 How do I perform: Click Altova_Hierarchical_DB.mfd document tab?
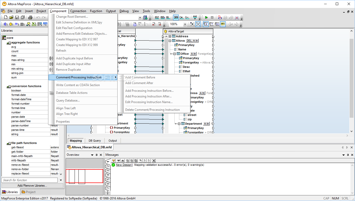[x=90, y=147]
